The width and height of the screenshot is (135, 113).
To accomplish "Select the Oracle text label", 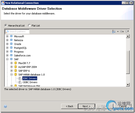I will 17,44.
